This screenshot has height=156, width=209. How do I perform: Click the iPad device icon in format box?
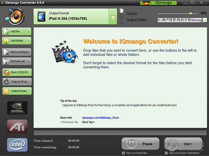tap(41, 16)
